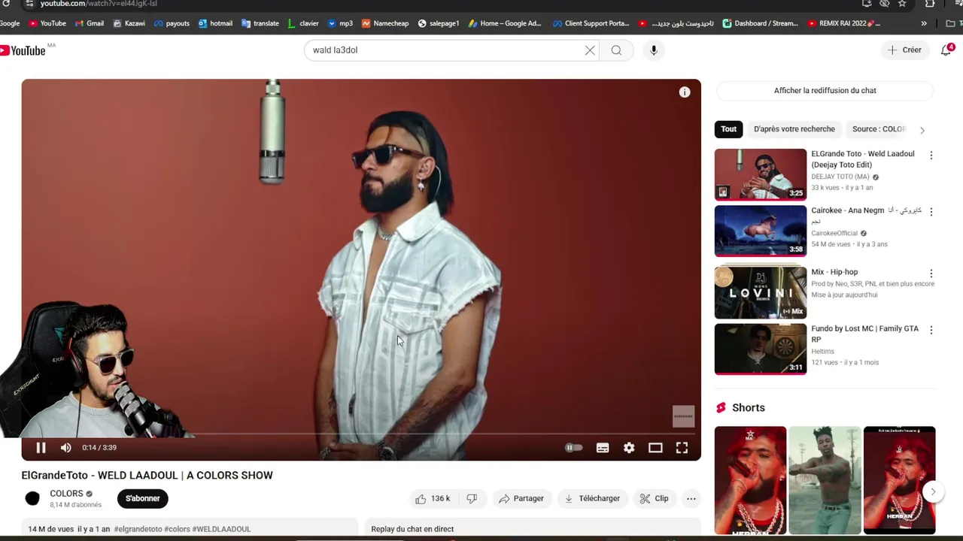The width and height of the screenshot is (963, 541).
Task: Open options for Cairokee - Ana Negm video
Action: pos(931,212)
